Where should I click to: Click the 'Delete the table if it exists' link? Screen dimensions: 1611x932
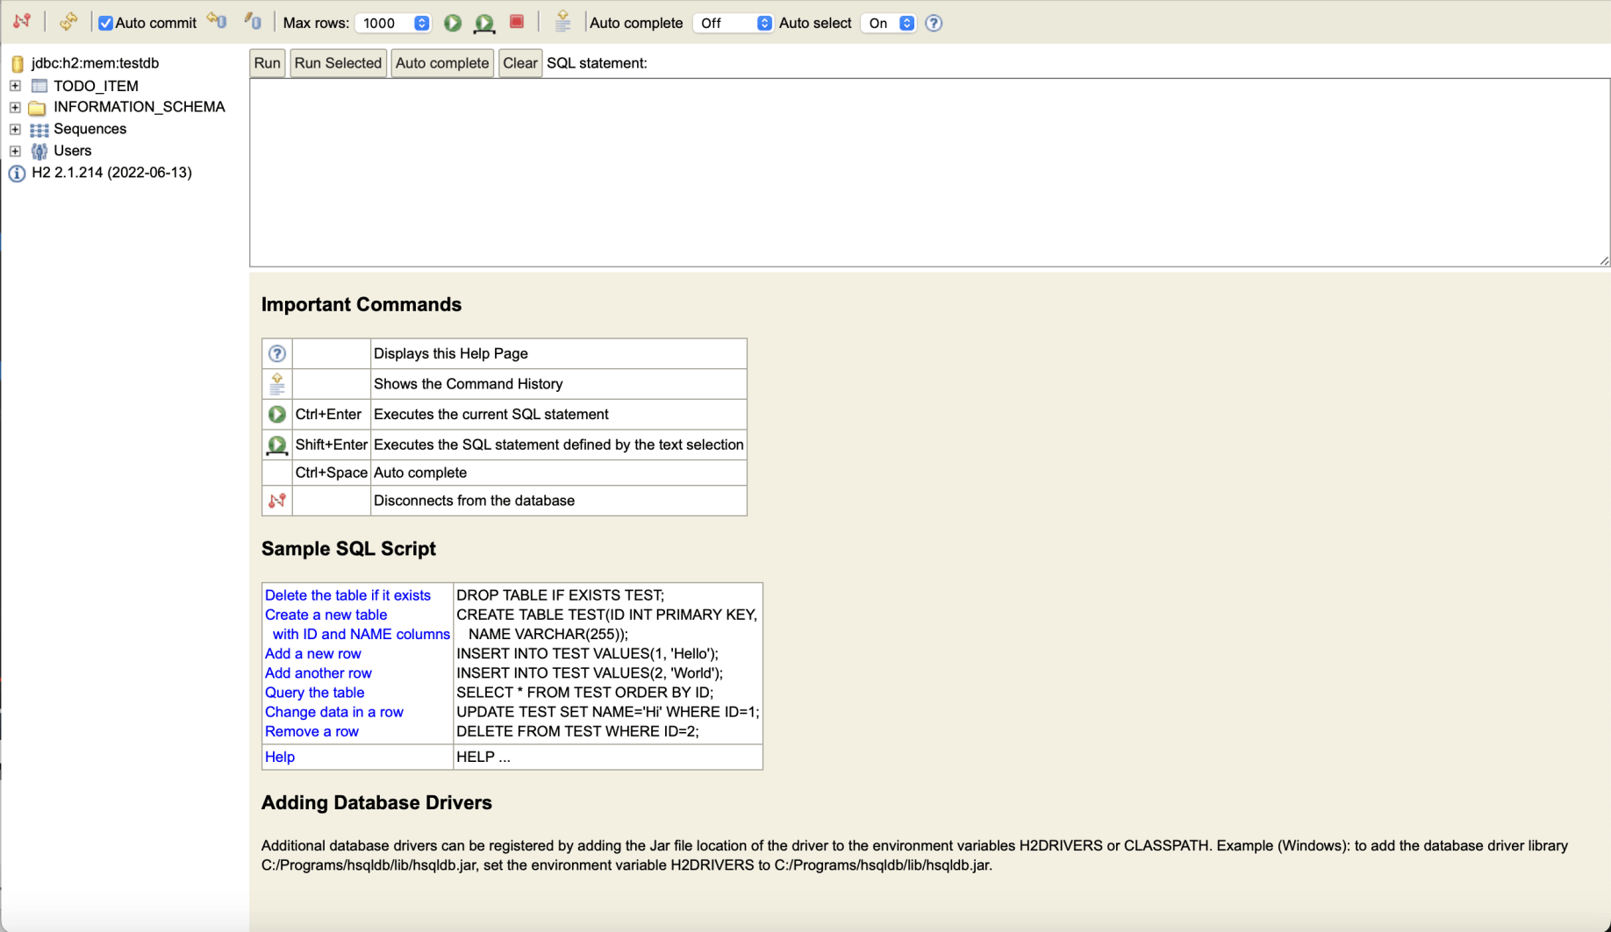(347, 595)
